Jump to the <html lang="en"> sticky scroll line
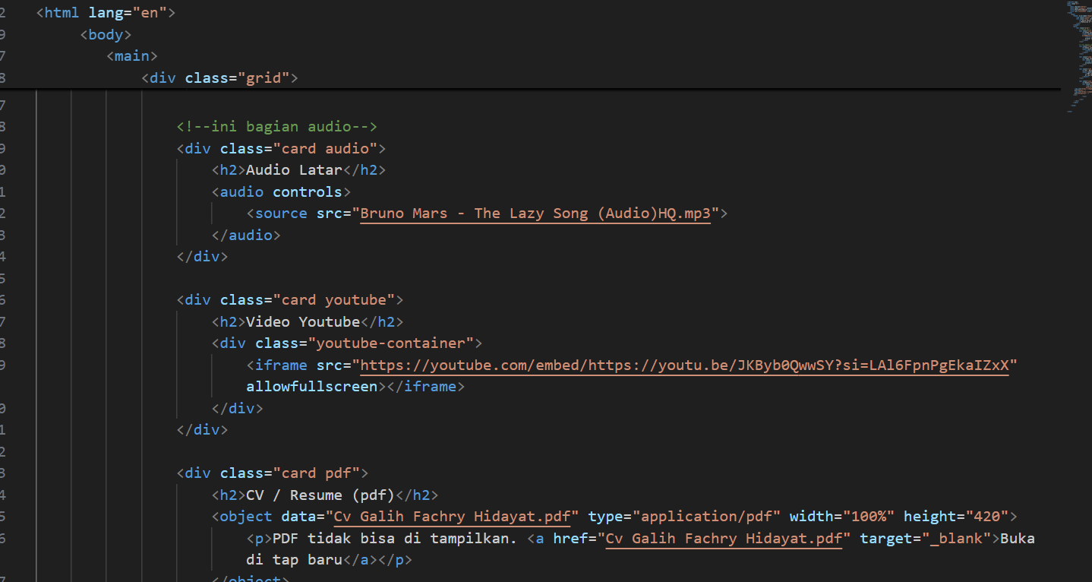Image resolution: width=1092 pixels, height=582 pixels. click(106, 13)
